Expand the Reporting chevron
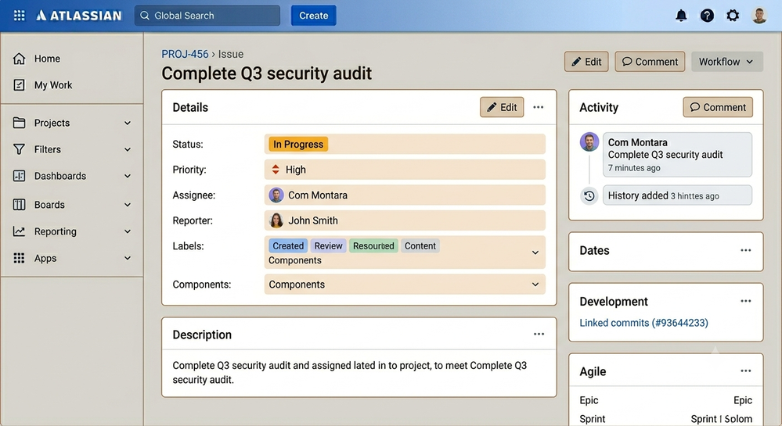782x426 pixels. tap(128, 231)
